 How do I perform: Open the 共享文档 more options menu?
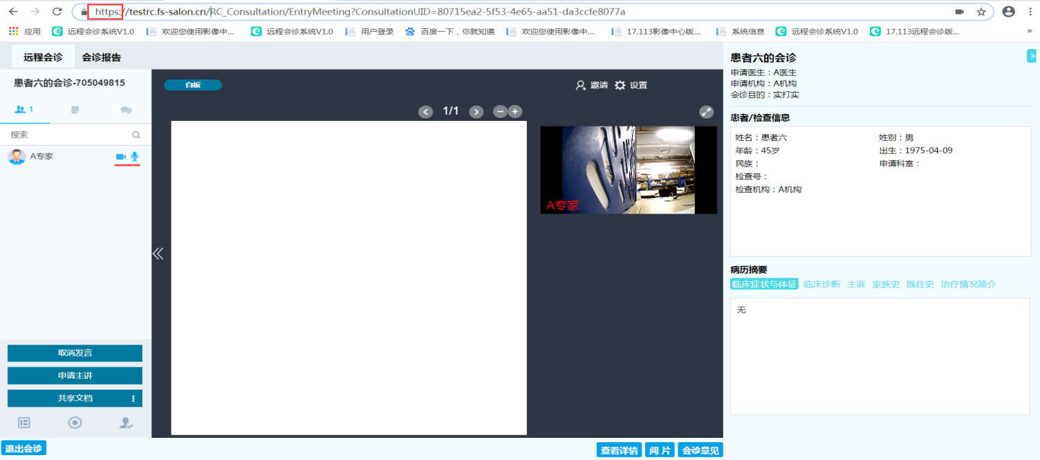[x=133, y=399]
